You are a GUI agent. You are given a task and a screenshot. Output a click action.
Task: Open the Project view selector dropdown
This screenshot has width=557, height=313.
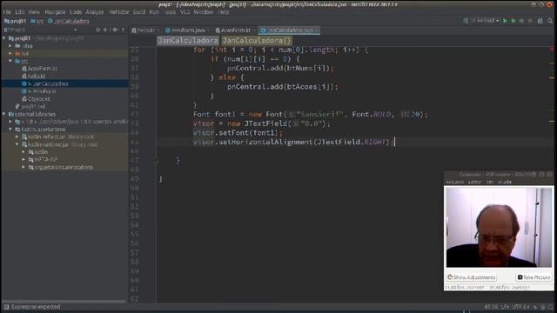pyautogui.click(x=76, y=30)
